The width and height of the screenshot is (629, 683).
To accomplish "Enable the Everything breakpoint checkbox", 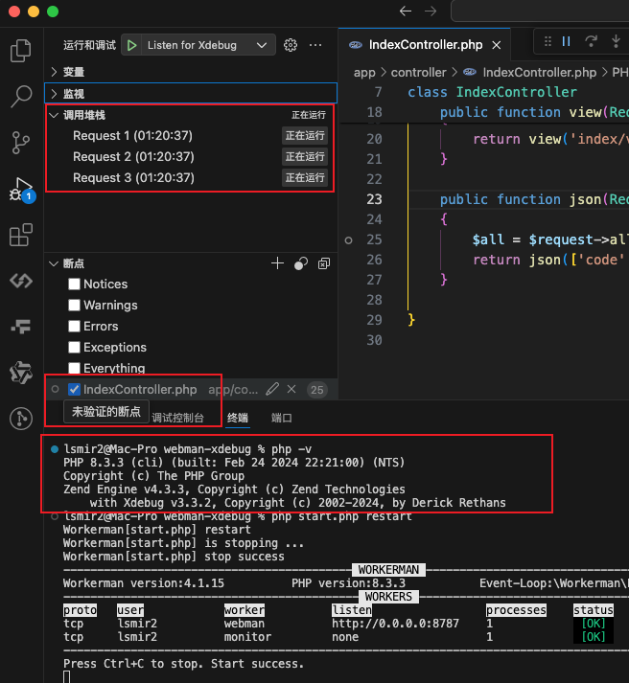I will pyautogui.click(x=74, y=368).
